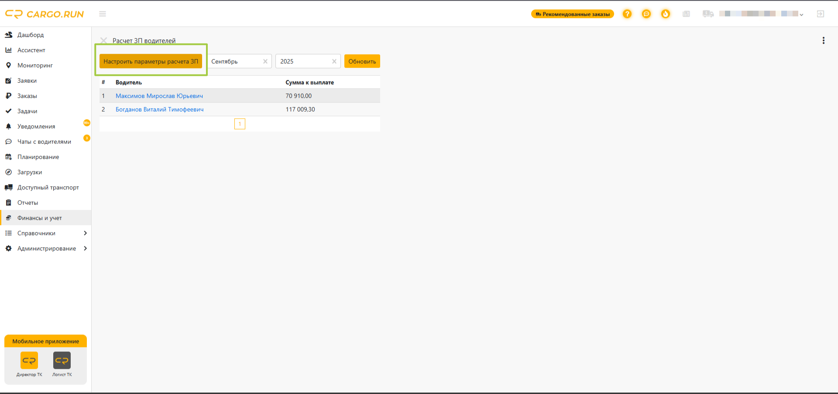Click the 70 910,00 amount cell
The image size is (838, 394).
(299, 96)
